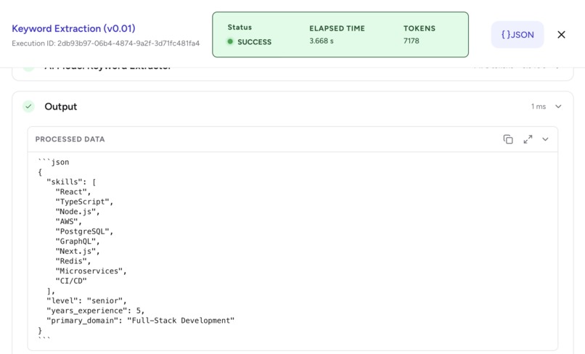The image size is (585, 354).
Task: Click the PROCESSED DATA header label
Action: click(70, 139)
